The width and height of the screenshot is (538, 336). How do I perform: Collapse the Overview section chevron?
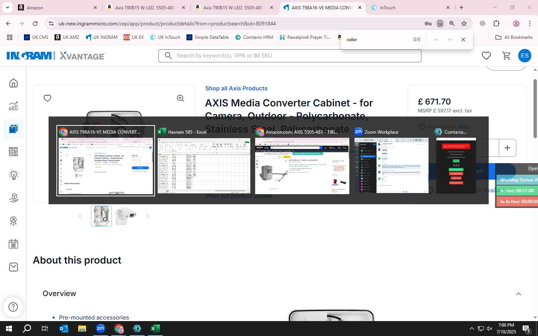(x=519, y=294)
